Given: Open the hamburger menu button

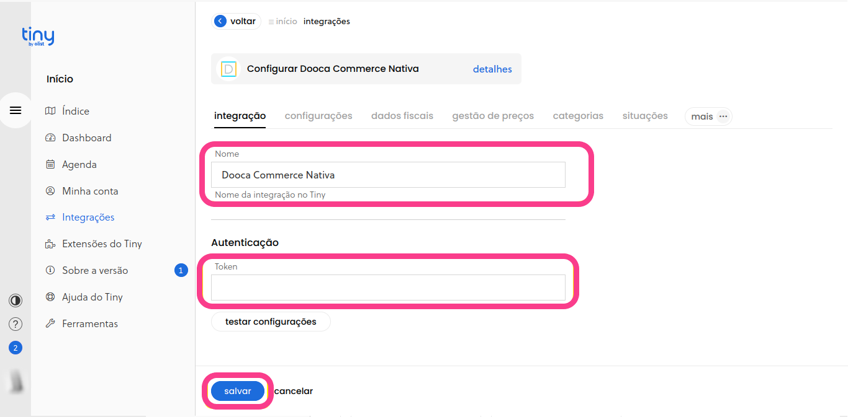Looking at the screenshot, I should [x=16, y=110].
